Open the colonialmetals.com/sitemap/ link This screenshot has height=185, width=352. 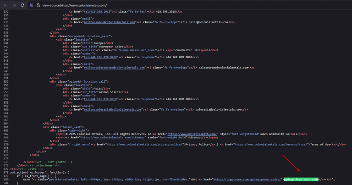pos(112,137)
